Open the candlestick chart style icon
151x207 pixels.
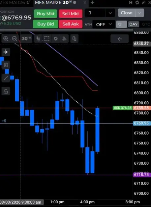point(38,38)
